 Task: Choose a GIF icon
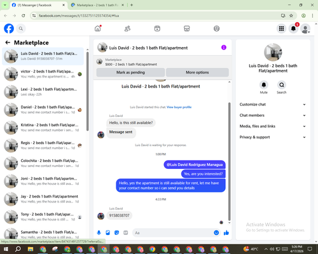tap(126, 233)
